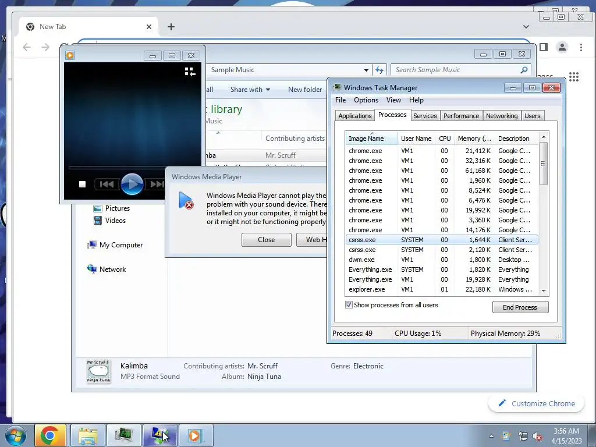
Task: Click the Web Help button
Action: (312, 240)
